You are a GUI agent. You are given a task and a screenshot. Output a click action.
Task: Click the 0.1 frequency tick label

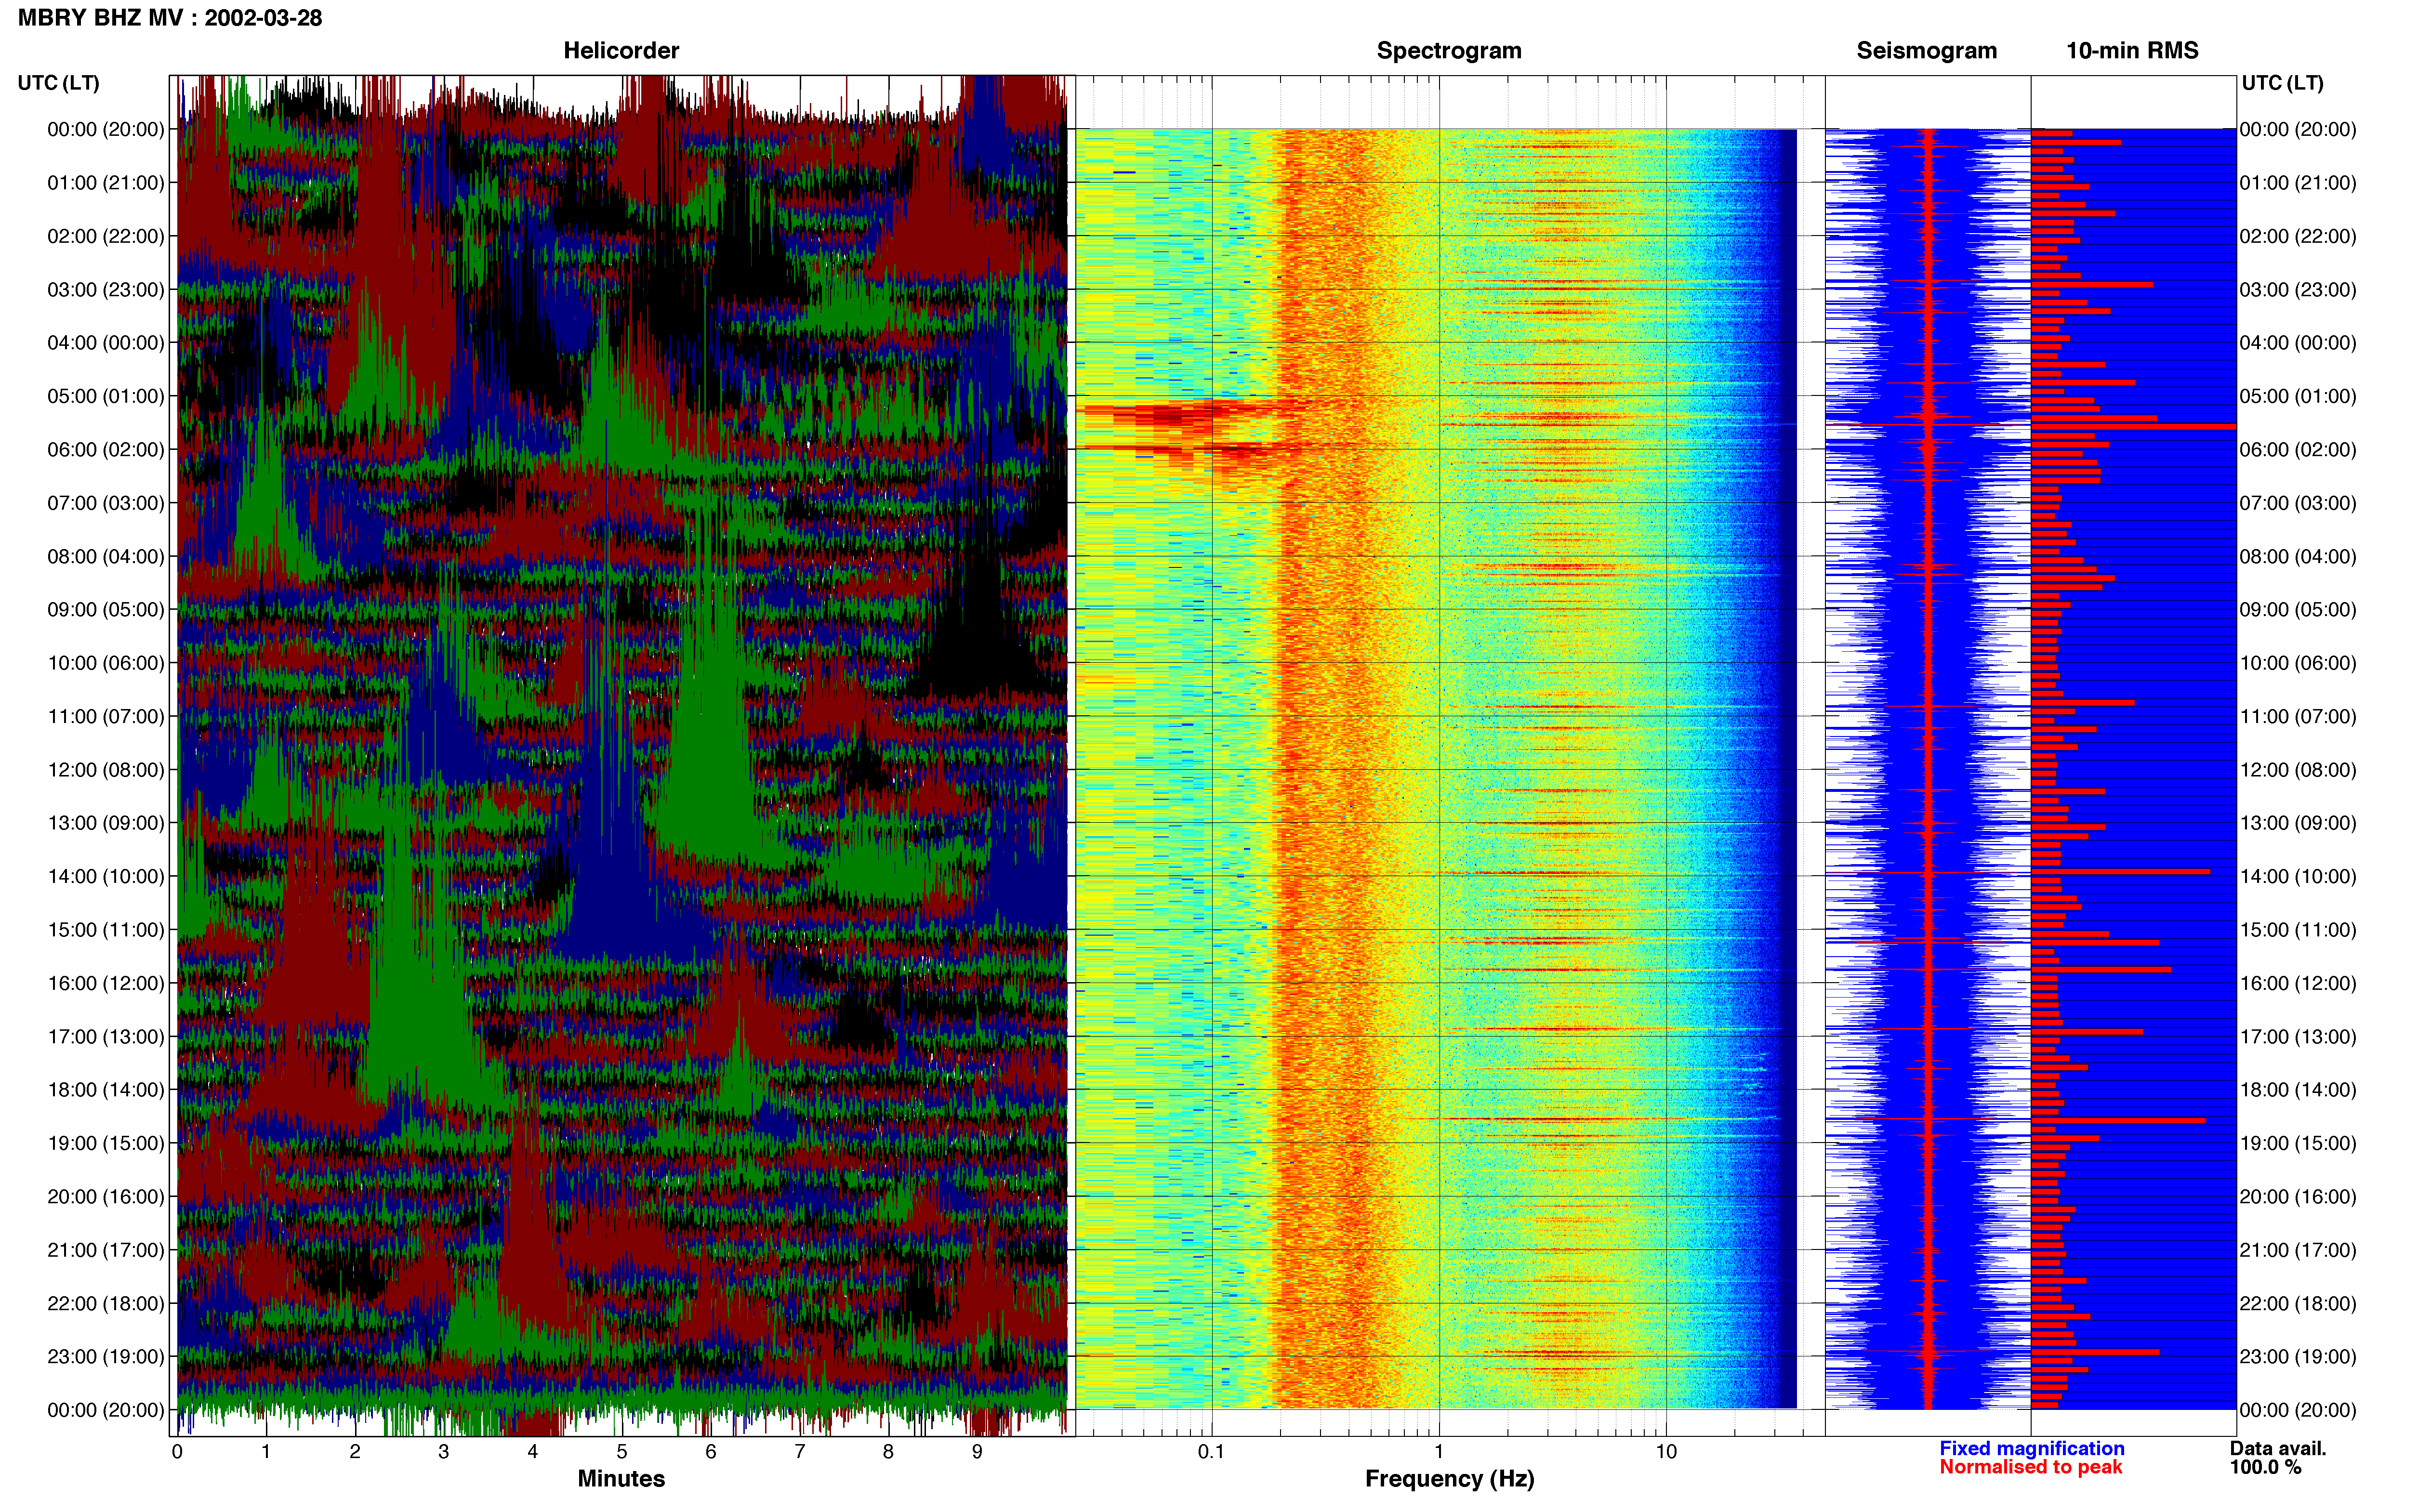[x=1211, y=1451]
